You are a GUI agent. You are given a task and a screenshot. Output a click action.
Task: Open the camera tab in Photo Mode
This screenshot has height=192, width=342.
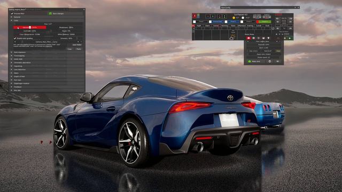(248, 38)
